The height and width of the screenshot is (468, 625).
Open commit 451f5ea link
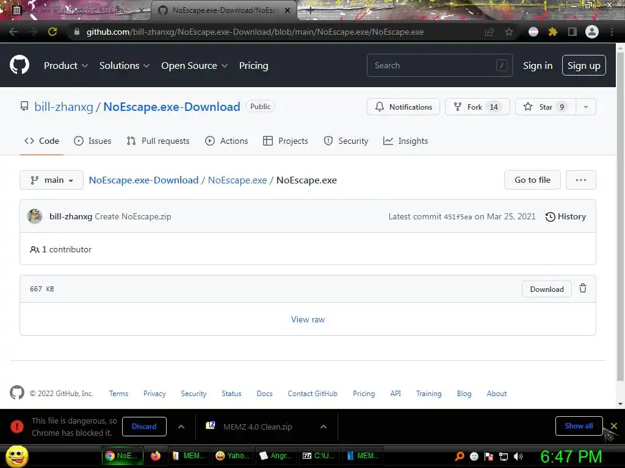(x=458, y=217)
